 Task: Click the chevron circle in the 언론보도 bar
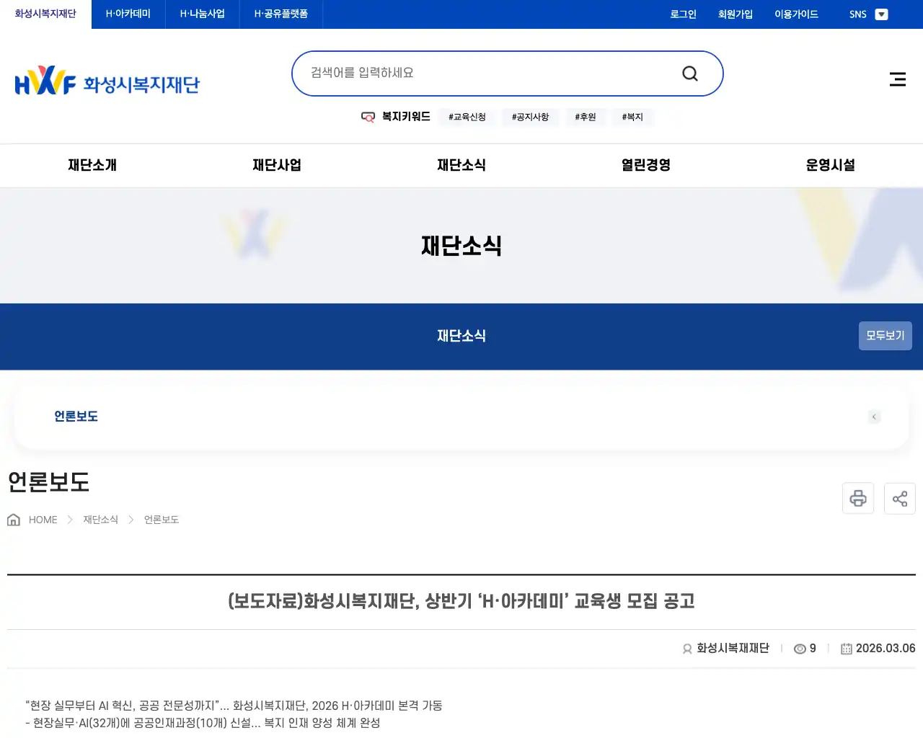[x=874, y=417]
